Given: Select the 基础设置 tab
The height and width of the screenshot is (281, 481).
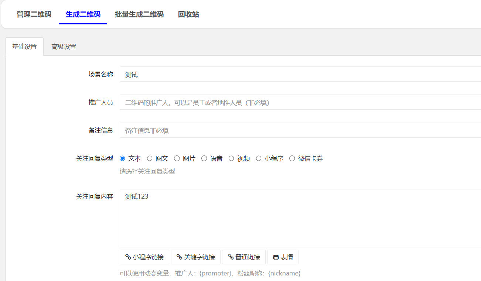Looking at the screenshot, I should click(24, 47).
